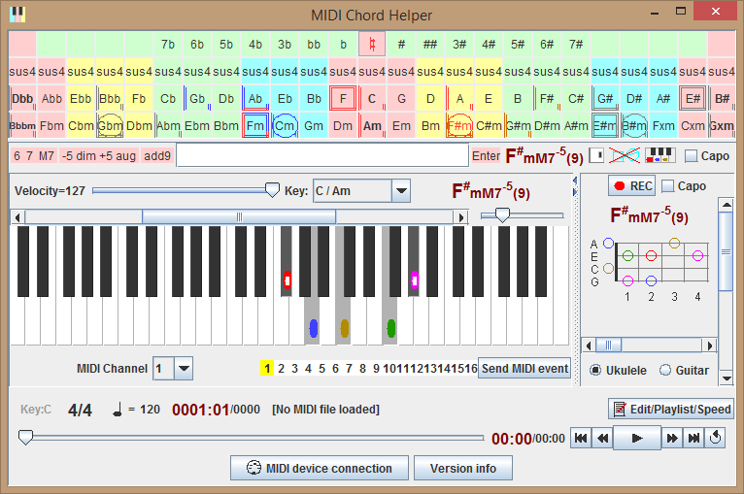Toggle the repeat loop button

[x=716, y=438]
